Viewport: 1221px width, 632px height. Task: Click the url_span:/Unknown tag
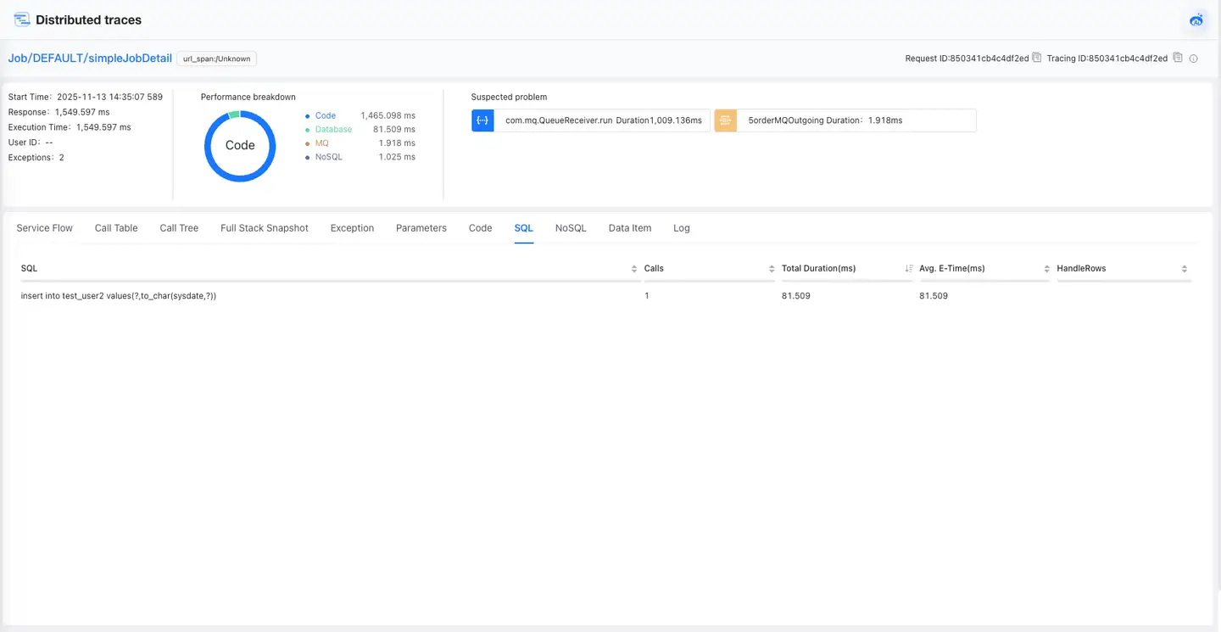(x=216, y=59)
